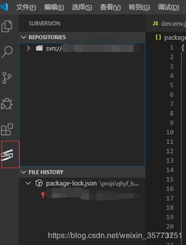Click the package-lock.json history clock icon
Image resolution: width=186 pixels, height=245 pixels.
(x=39, y=183)
